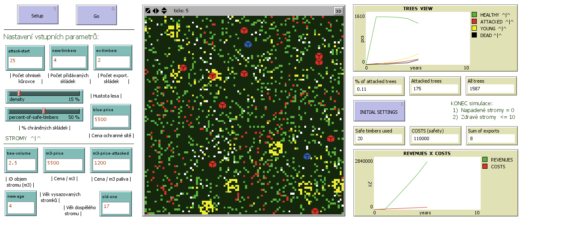Click the red ATTACKED legend swatch
The height and width of the screenshot is (225, 572).
(x=474, y=22)
